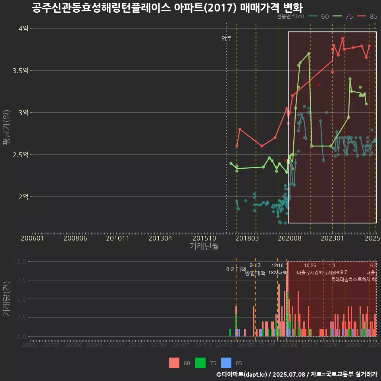Select the green 75 swatch in bottom legend

pos(200,363)
